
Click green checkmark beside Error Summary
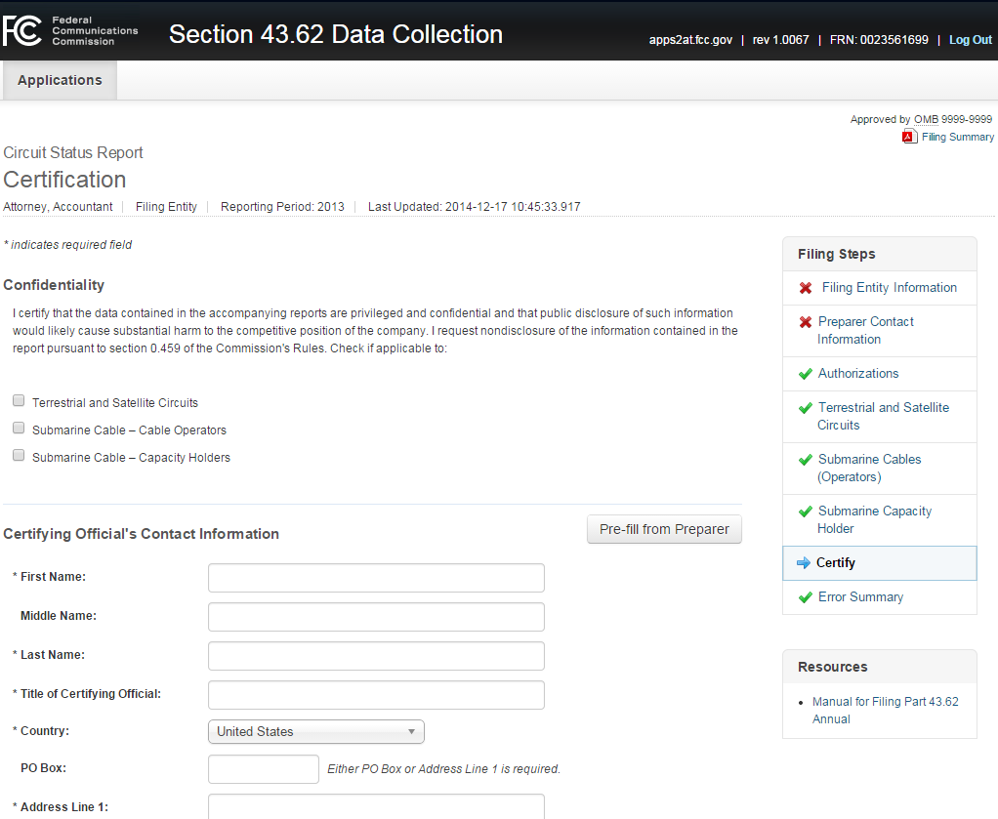pyautogui.click(x=806, y=597)
